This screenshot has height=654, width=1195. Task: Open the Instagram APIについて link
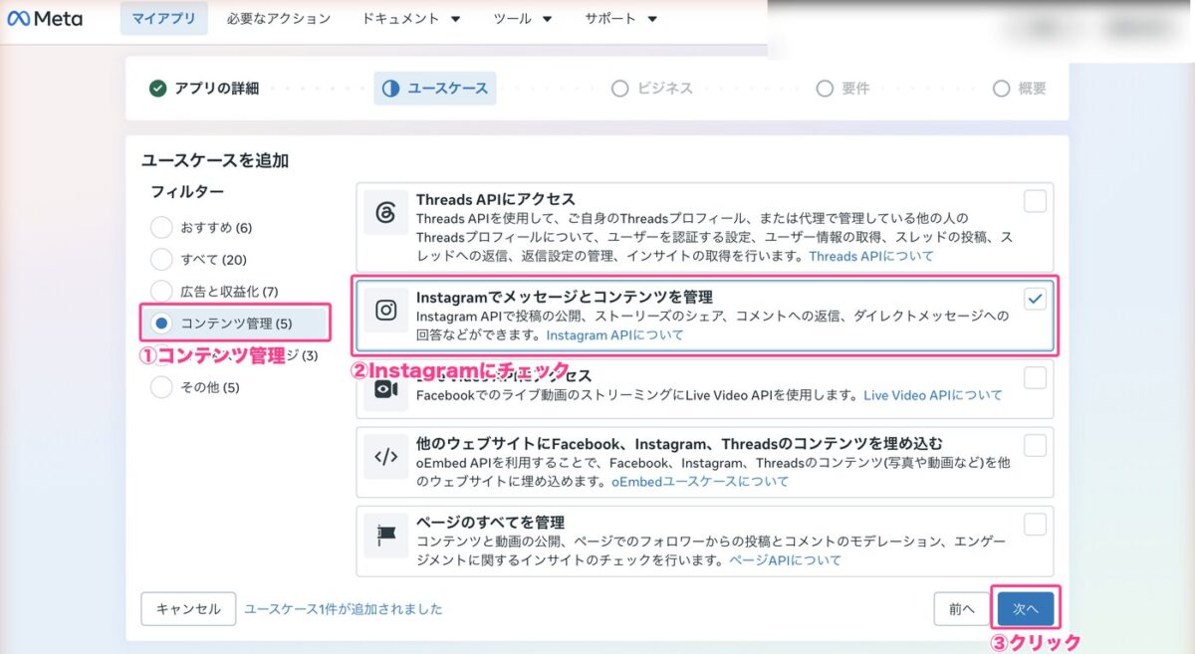click(614, 335)
